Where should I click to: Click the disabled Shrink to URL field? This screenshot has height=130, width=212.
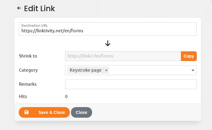[123, 56]
